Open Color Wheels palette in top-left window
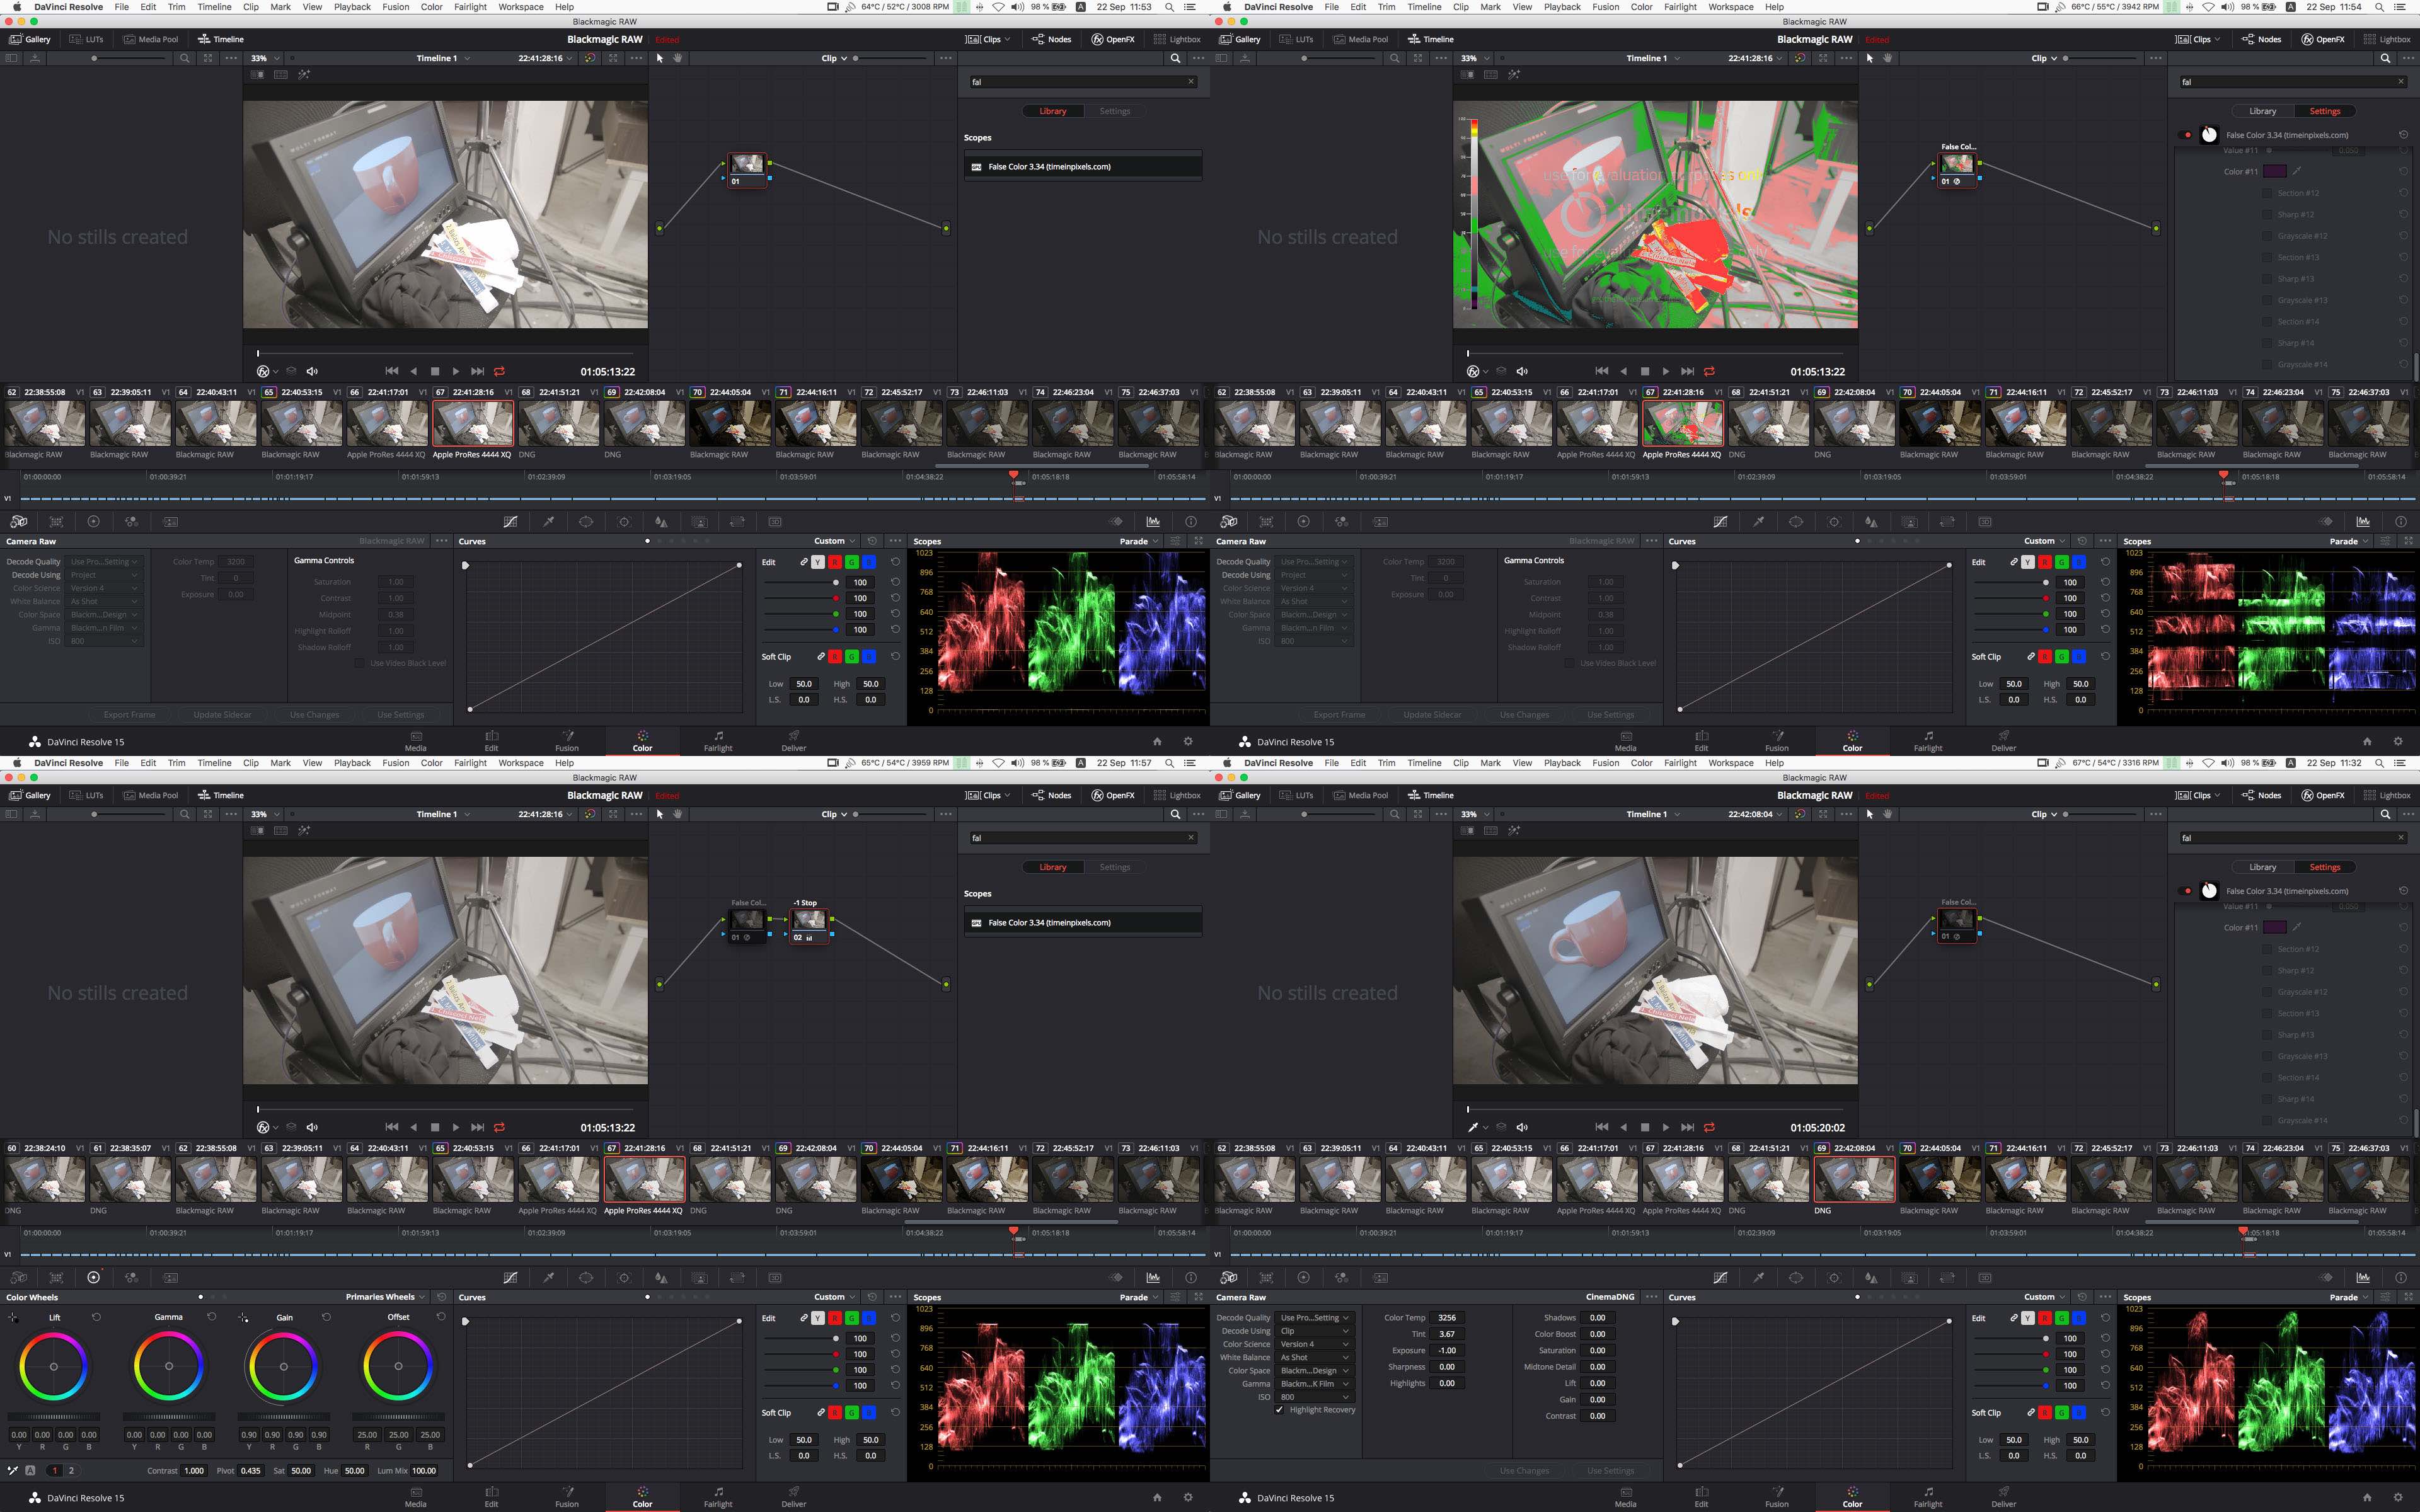The image size is (2420, 1512). (x=94, y=522)
